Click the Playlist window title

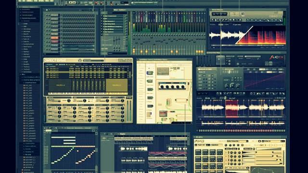pos(122,134)
